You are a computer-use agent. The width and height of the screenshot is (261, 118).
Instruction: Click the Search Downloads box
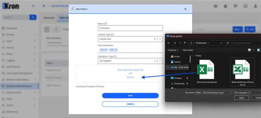pyautogui.click(x=247, y=43)
